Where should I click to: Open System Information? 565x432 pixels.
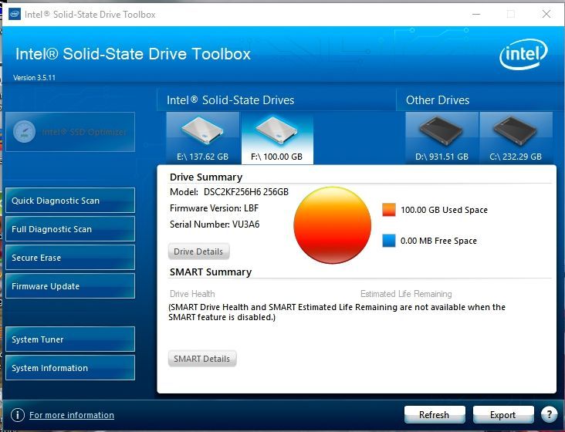pos(69,368)
